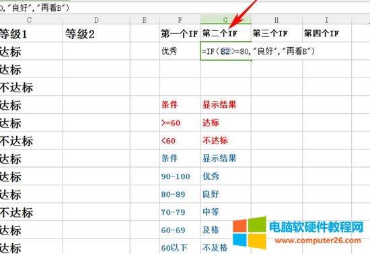Select the 第四个IF header cell

point(327,33)
